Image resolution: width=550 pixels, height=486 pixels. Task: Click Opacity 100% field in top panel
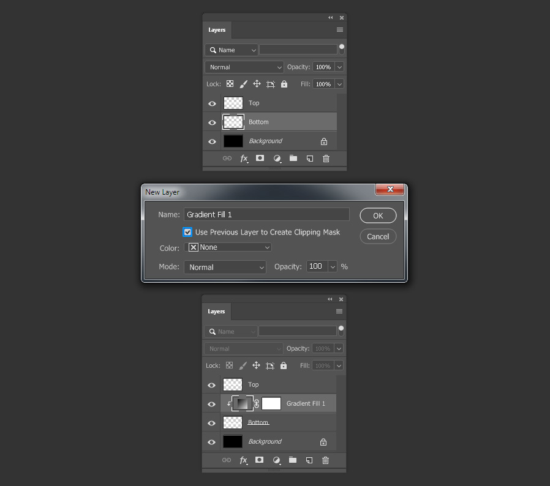tap(323, 67)
